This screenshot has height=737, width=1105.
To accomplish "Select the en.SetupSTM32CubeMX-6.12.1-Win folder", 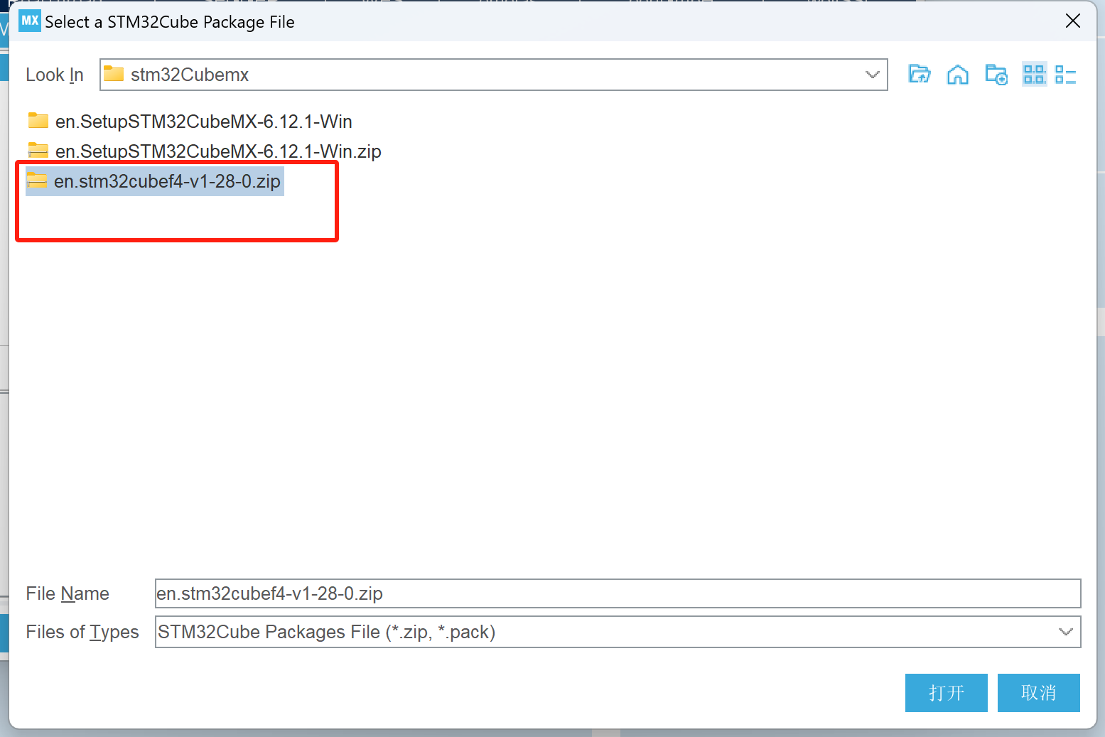I will tap(190, 122).
